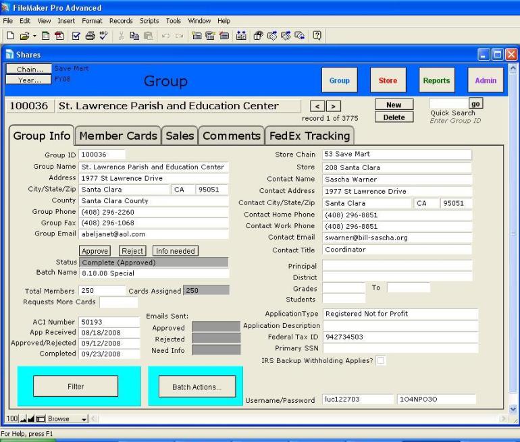Open the Format menu

(93, 21)
